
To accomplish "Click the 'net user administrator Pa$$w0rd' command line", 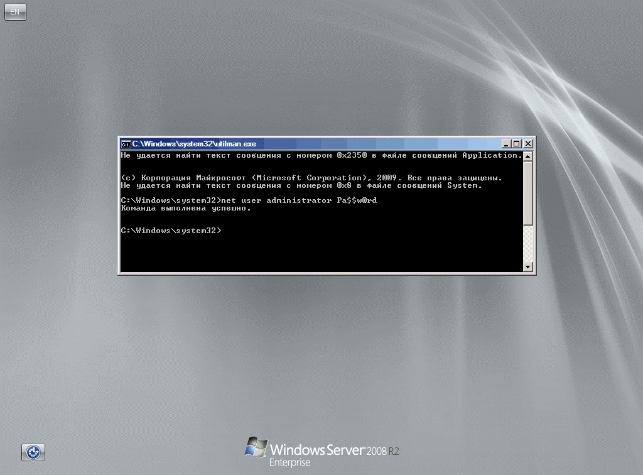I will (249, 200).
